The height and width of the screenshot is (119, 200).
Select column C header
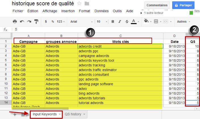[x=121, y=36]
